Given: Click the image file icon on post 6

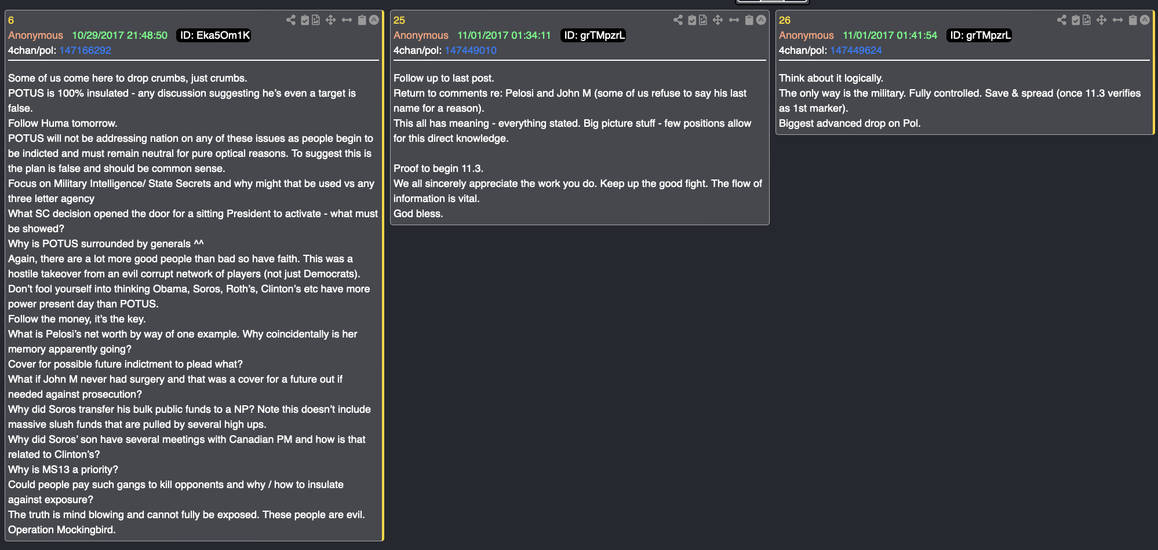Looking at the screenshot, I should pyautogui.click(x=316, y=20).
